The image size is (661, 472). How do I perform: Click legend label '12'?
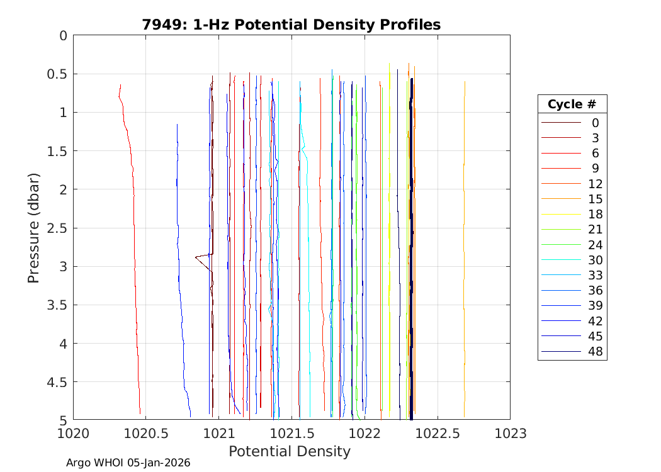click(x=595, y=184)
